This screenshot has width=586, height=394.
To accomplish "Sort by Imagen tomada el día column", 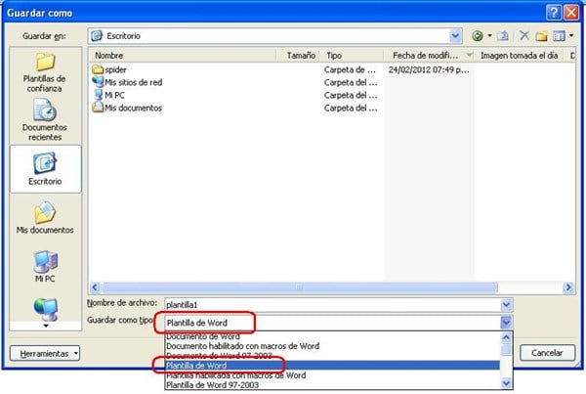I will (519, 56).
